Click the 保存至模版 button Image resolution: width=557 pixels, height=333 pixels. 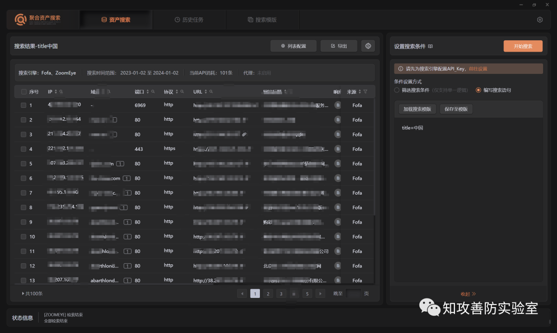coord(456,109)
